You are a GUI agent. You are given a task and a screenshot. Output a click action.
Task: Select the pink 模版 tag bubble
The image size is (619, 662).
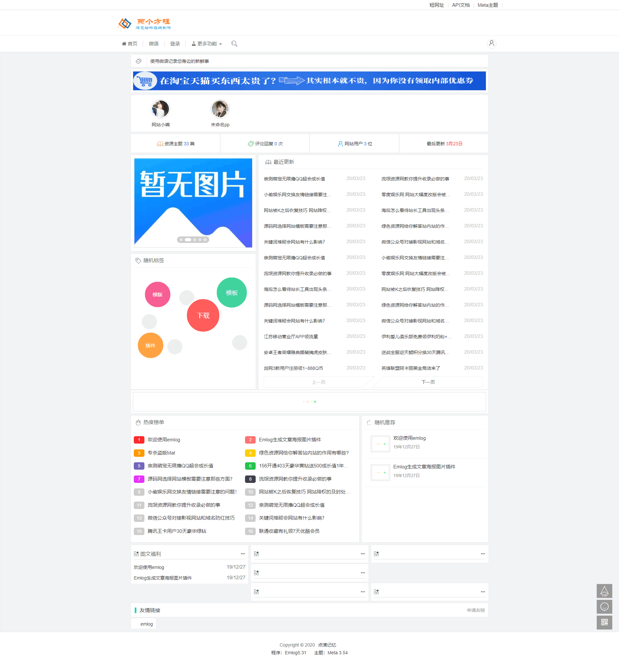[157, 294]
